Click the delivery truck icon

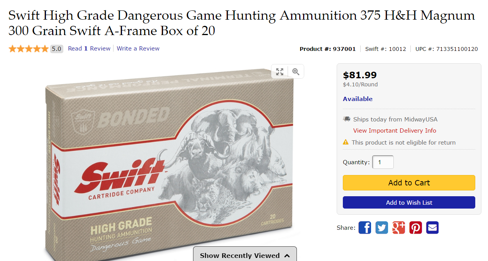[x=346, y=119]
